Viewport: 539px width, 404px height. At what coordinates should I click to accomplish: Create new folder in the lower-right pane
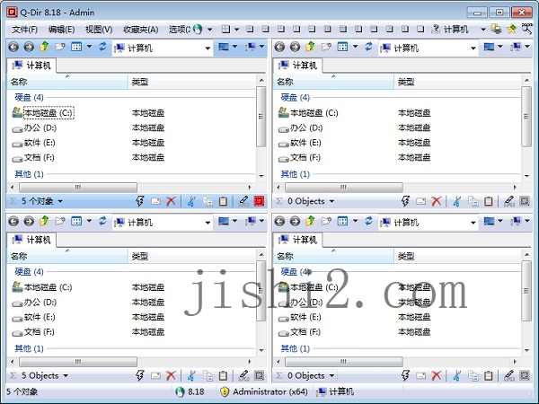pyautogui.click(x=326, y=221)
